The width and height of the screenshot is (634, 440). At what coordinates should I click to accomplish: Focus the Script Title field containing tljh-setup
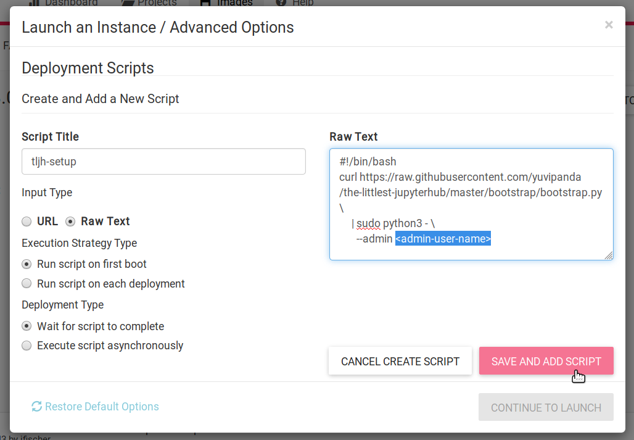(x=163, y=162)
